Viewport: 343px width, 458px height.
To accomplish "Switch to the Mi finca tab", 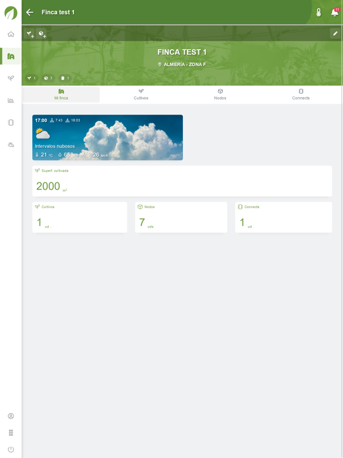I will click(x=61, y=95).
